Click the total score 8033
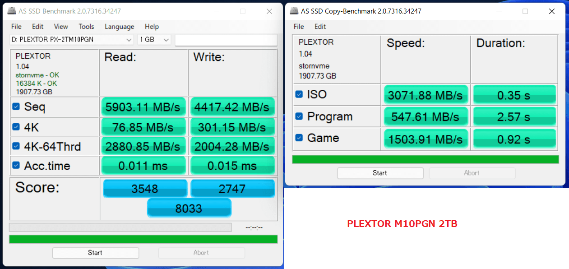 [189, 208]
